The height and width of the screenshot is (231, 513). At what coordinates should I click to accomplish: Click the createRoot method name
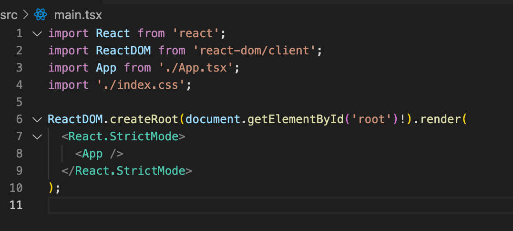(144, 119)
